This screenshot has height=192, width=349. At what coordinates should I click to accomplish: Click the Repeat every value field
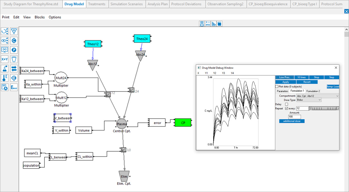coord(303,109)
